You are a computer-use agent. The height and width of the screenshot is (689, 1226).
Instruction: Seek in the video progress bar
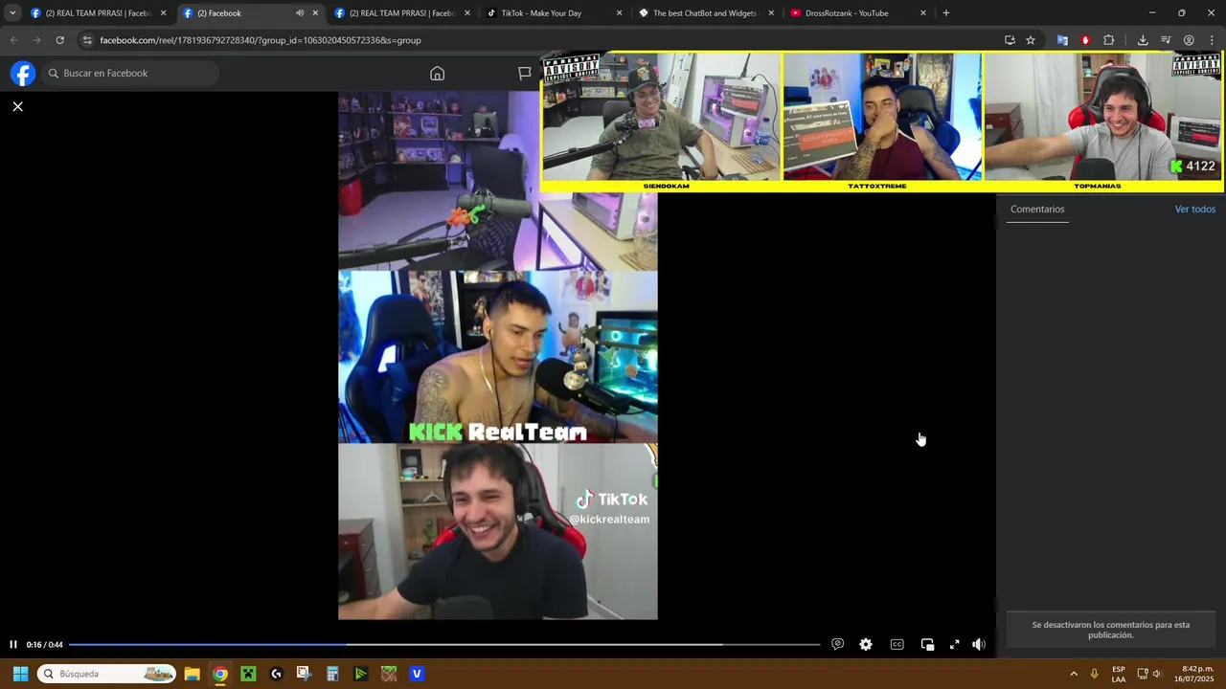click(x=444, y=645)
